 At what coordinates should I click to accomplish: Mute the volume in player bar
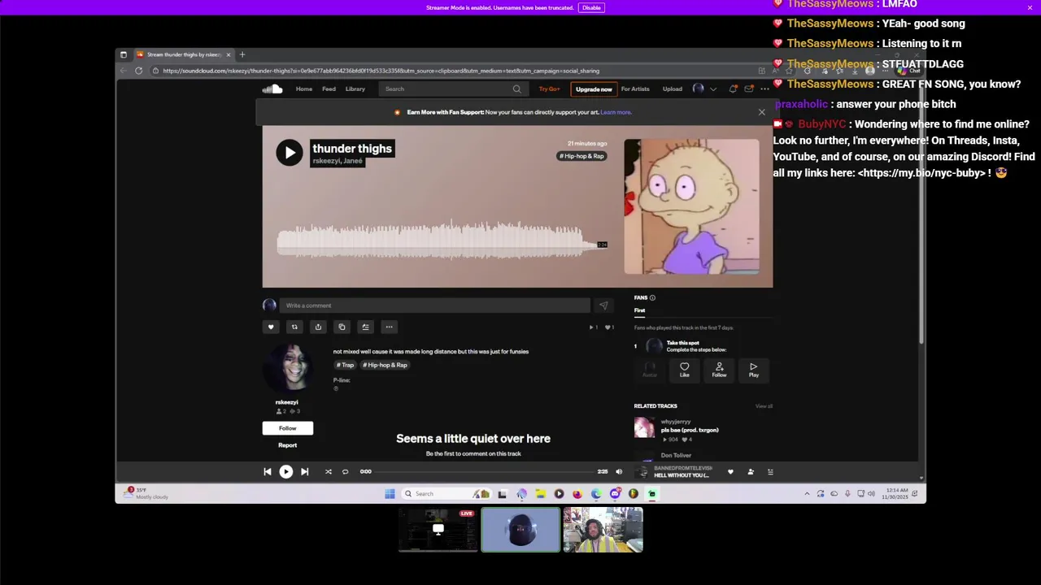[x=619, y=471]
